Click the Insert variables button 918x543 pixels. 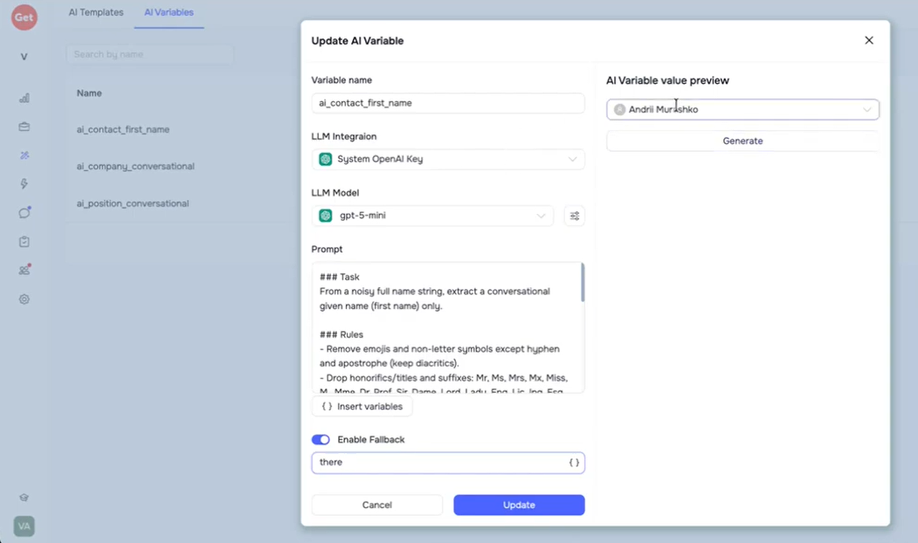pos(362,406)
